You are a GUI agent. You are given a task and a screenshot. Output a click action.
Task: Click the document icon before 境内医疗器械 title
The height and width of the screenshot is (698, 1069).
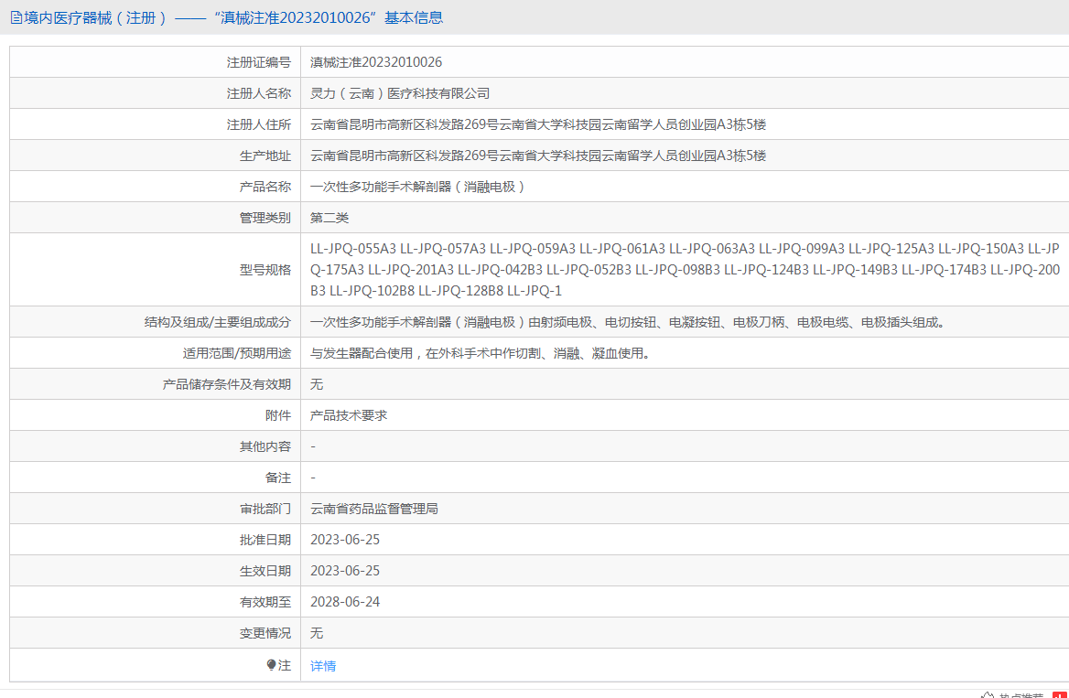tap(16, 17)
